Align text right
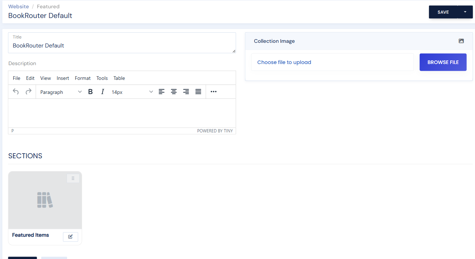Viewport: 475px width, 259px height. click(186, 92)
